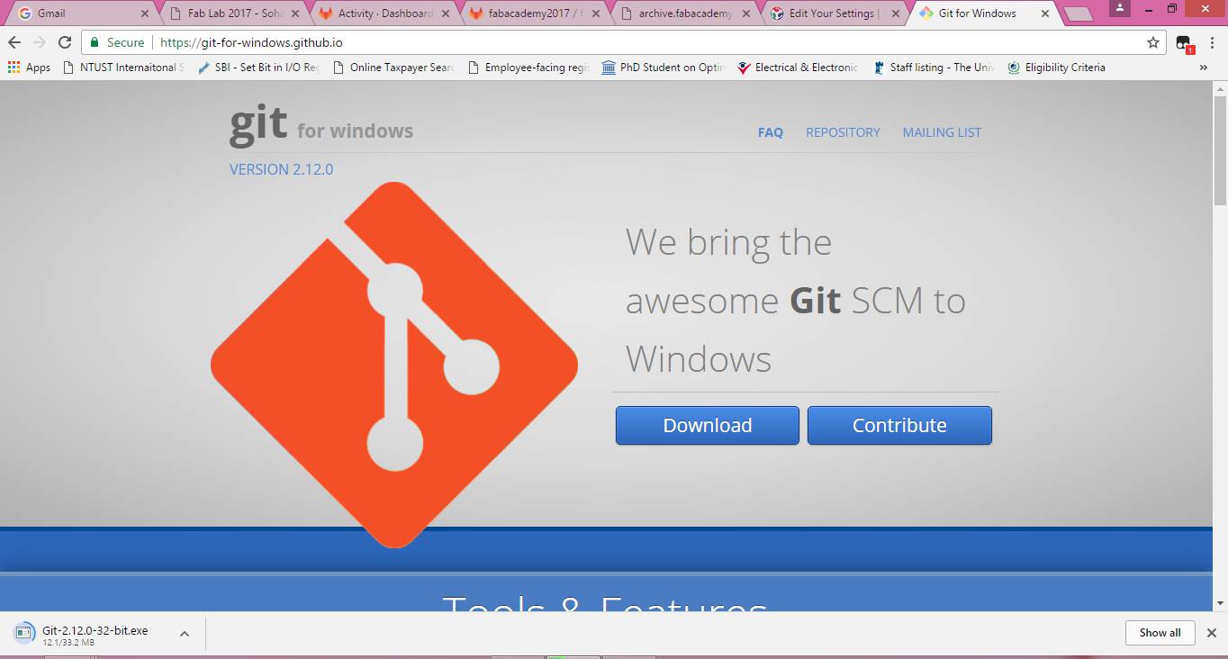Go back to the previous page

(x=14, y=42)
